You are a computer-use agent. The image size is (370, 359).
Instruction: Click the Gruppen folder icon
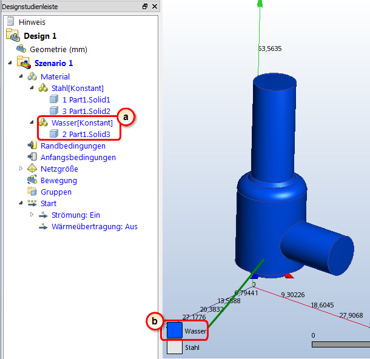pos(32,191)
